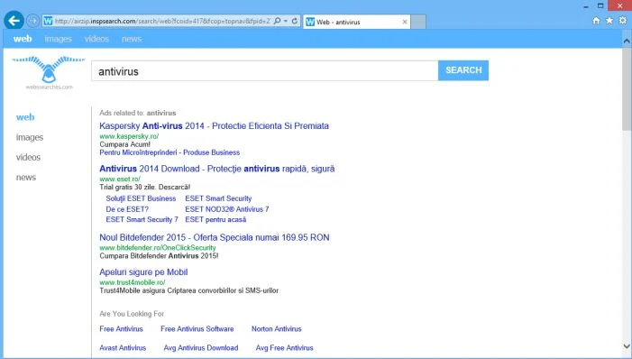Open 'De ce ESET?' sitelink
632x359 pixels.
click(127, 209)
